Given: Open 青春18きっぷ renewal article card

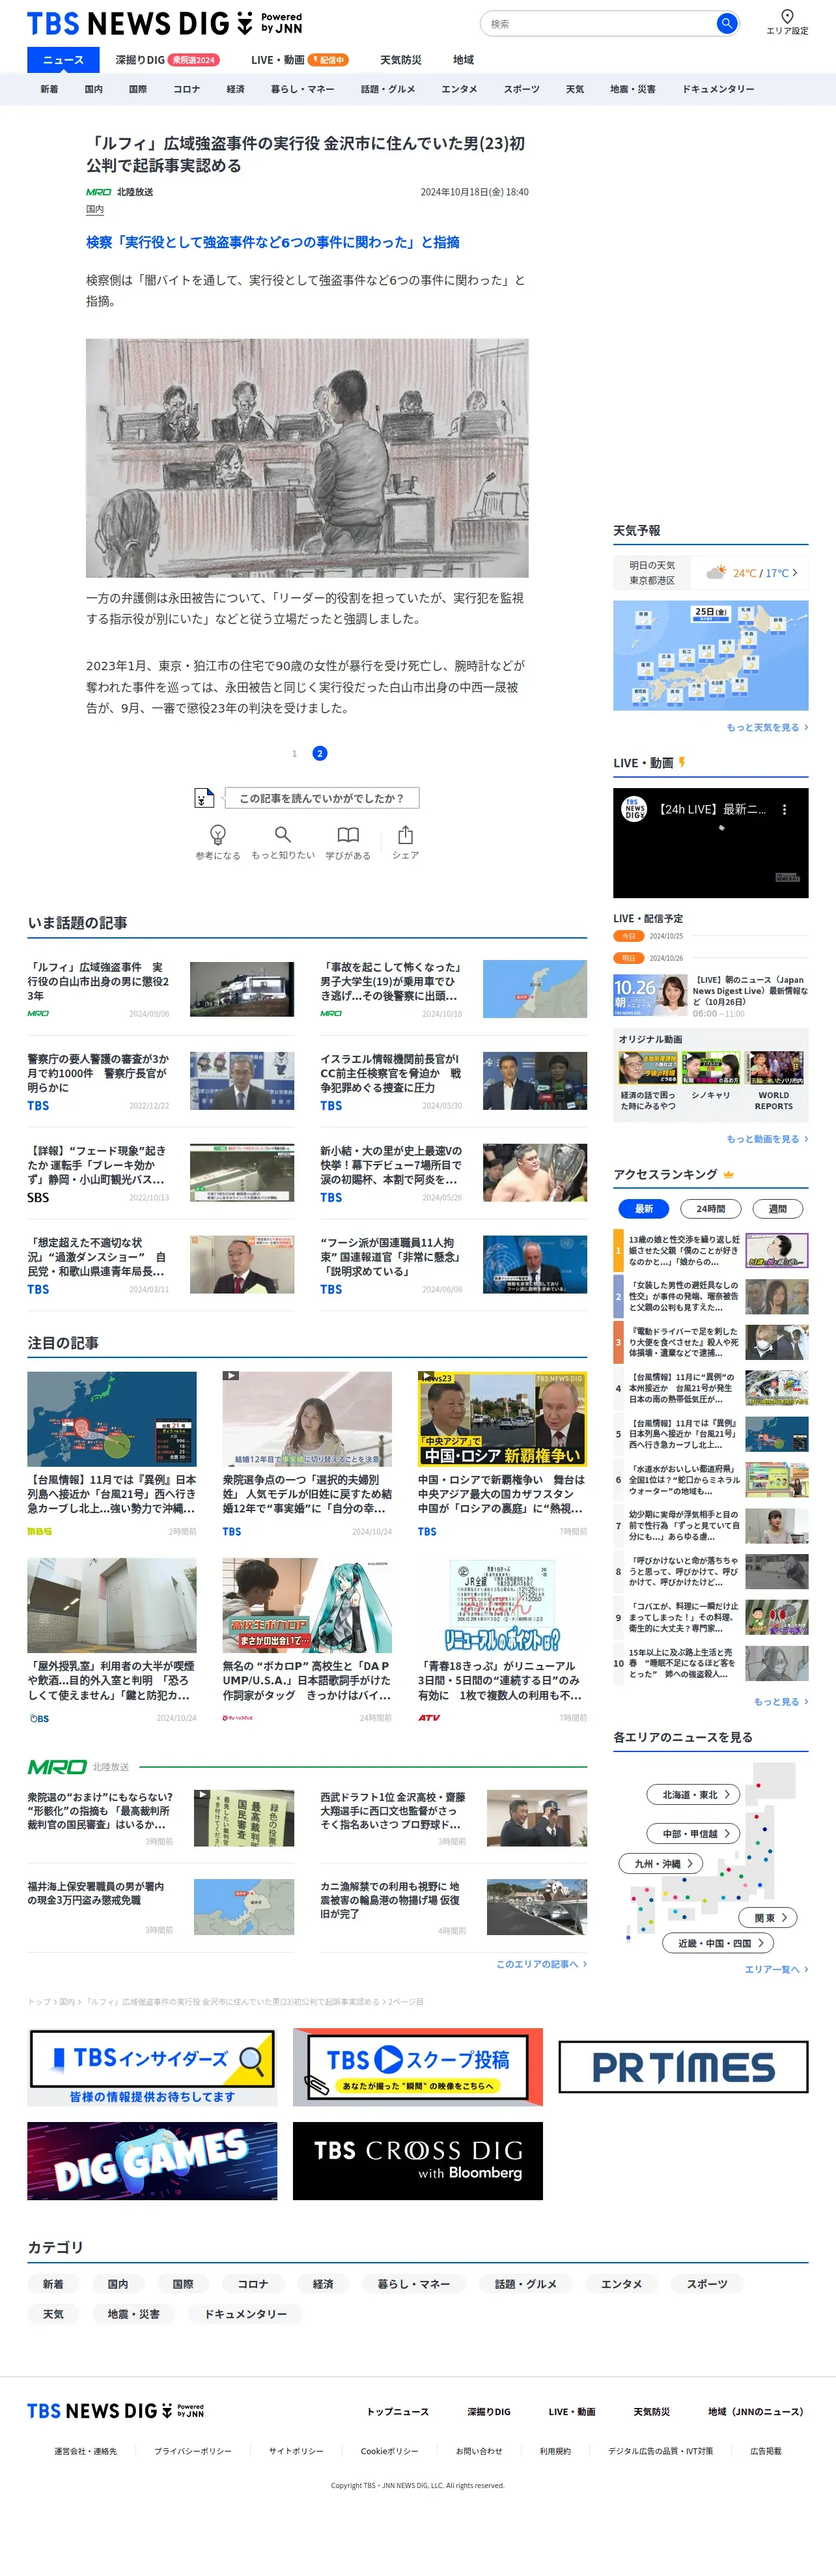Looking at the screenshot, I should click(x=502, y=1640).
